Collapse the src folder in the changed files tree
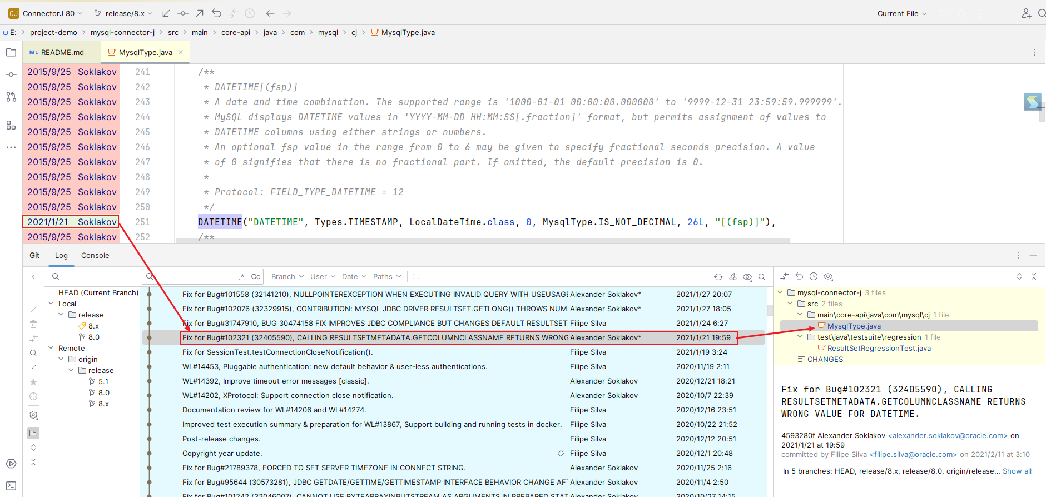1046x497 pixels. pyautogui.click(x=790, y=304)
